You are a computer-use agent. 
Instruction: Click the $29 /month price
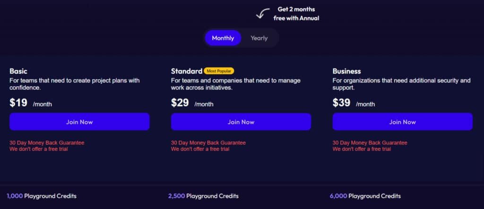192,103
